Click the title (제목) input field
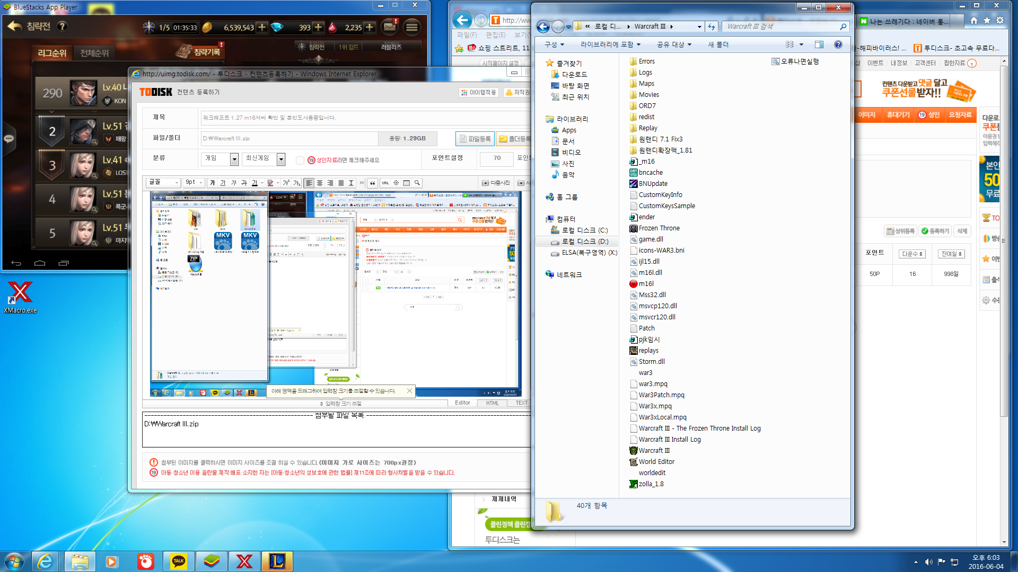The image size is (1018, 572). [366, 118]
